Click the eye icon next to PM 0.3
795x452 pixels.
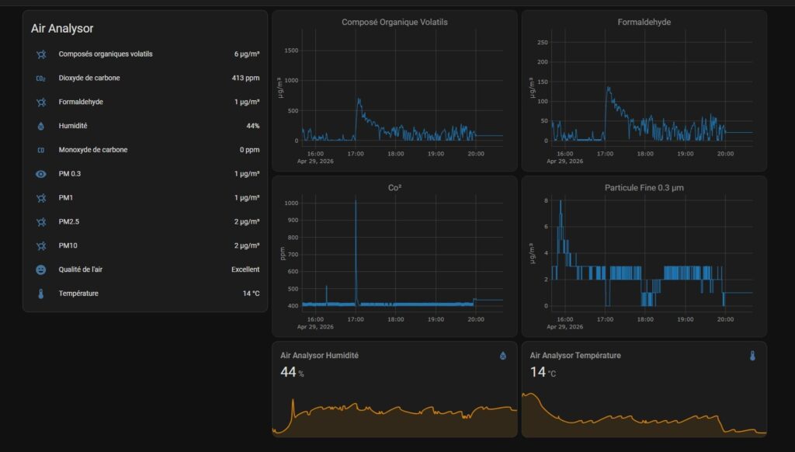point(41,174)
